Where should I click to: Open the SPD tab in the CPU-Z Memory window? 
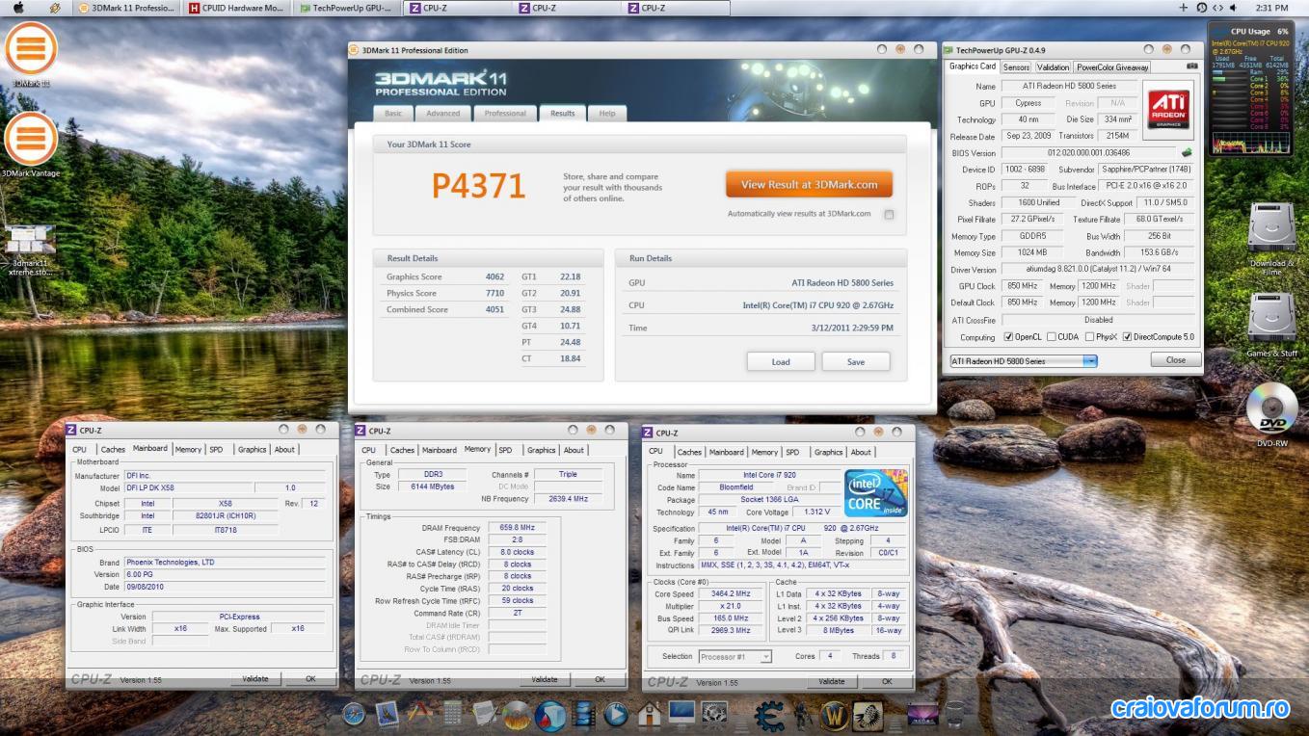505,450
